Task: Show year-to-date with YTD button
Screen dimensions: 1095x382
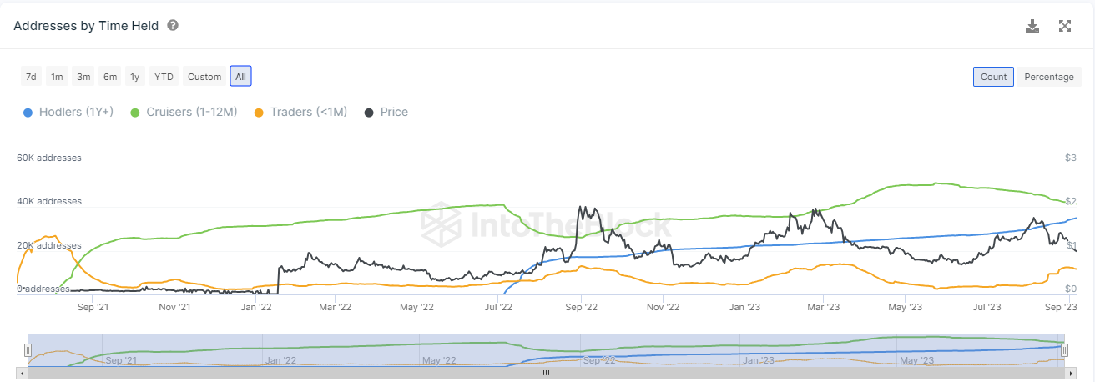Action: 164,77
